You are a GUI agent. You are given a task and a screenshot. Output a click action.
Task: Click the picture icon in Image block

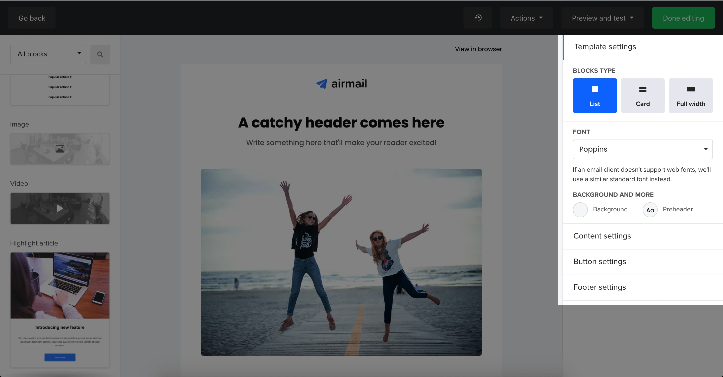pyautogui.click(x=60, y=149)
